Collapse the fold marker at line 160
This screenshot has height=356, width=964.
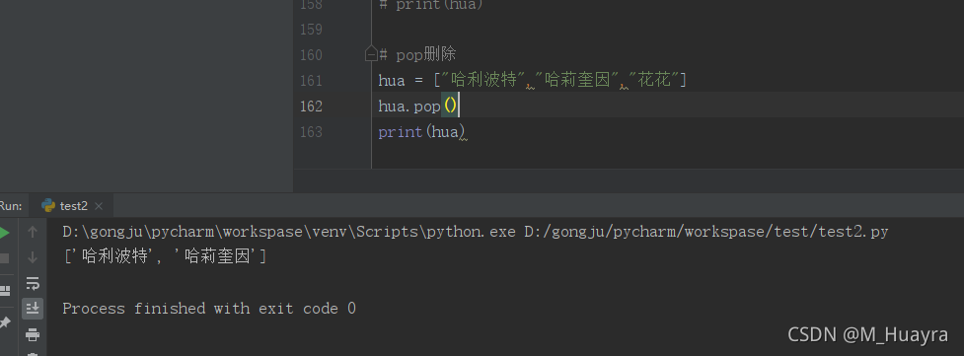(x=371, y=54)
